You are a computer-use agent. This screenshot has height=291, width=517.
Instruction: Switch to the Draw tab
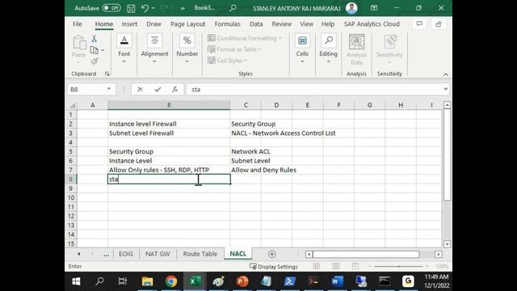coord(153,24)
